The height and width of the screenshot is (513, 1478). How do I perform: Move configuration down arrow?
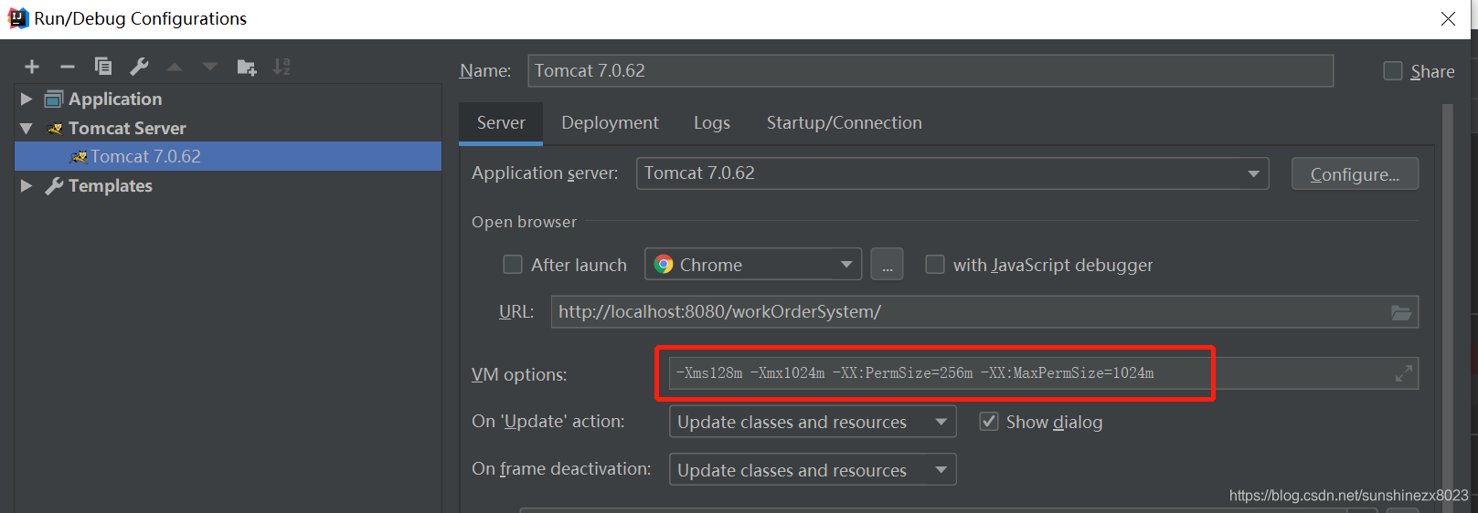click(210, 67)
